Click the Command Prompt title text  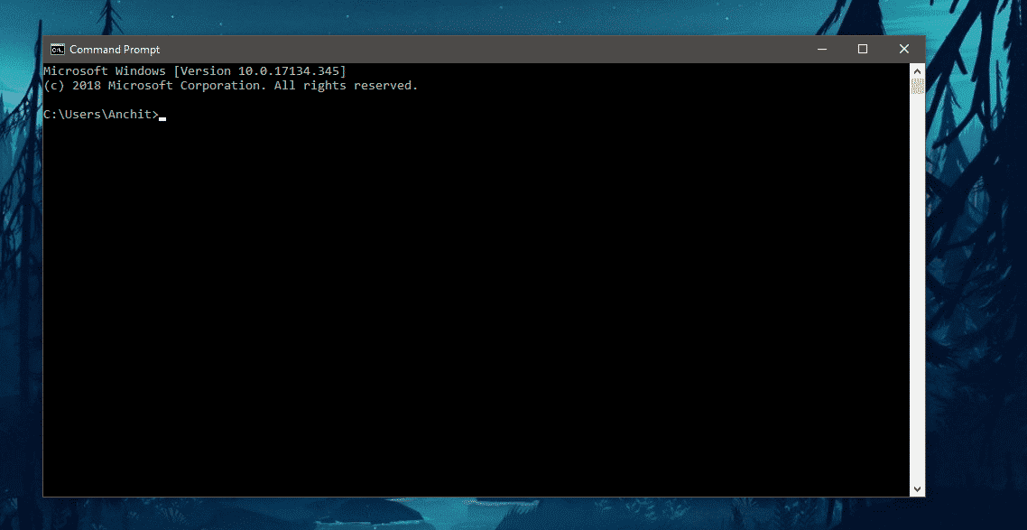click(x=115, y=49)
